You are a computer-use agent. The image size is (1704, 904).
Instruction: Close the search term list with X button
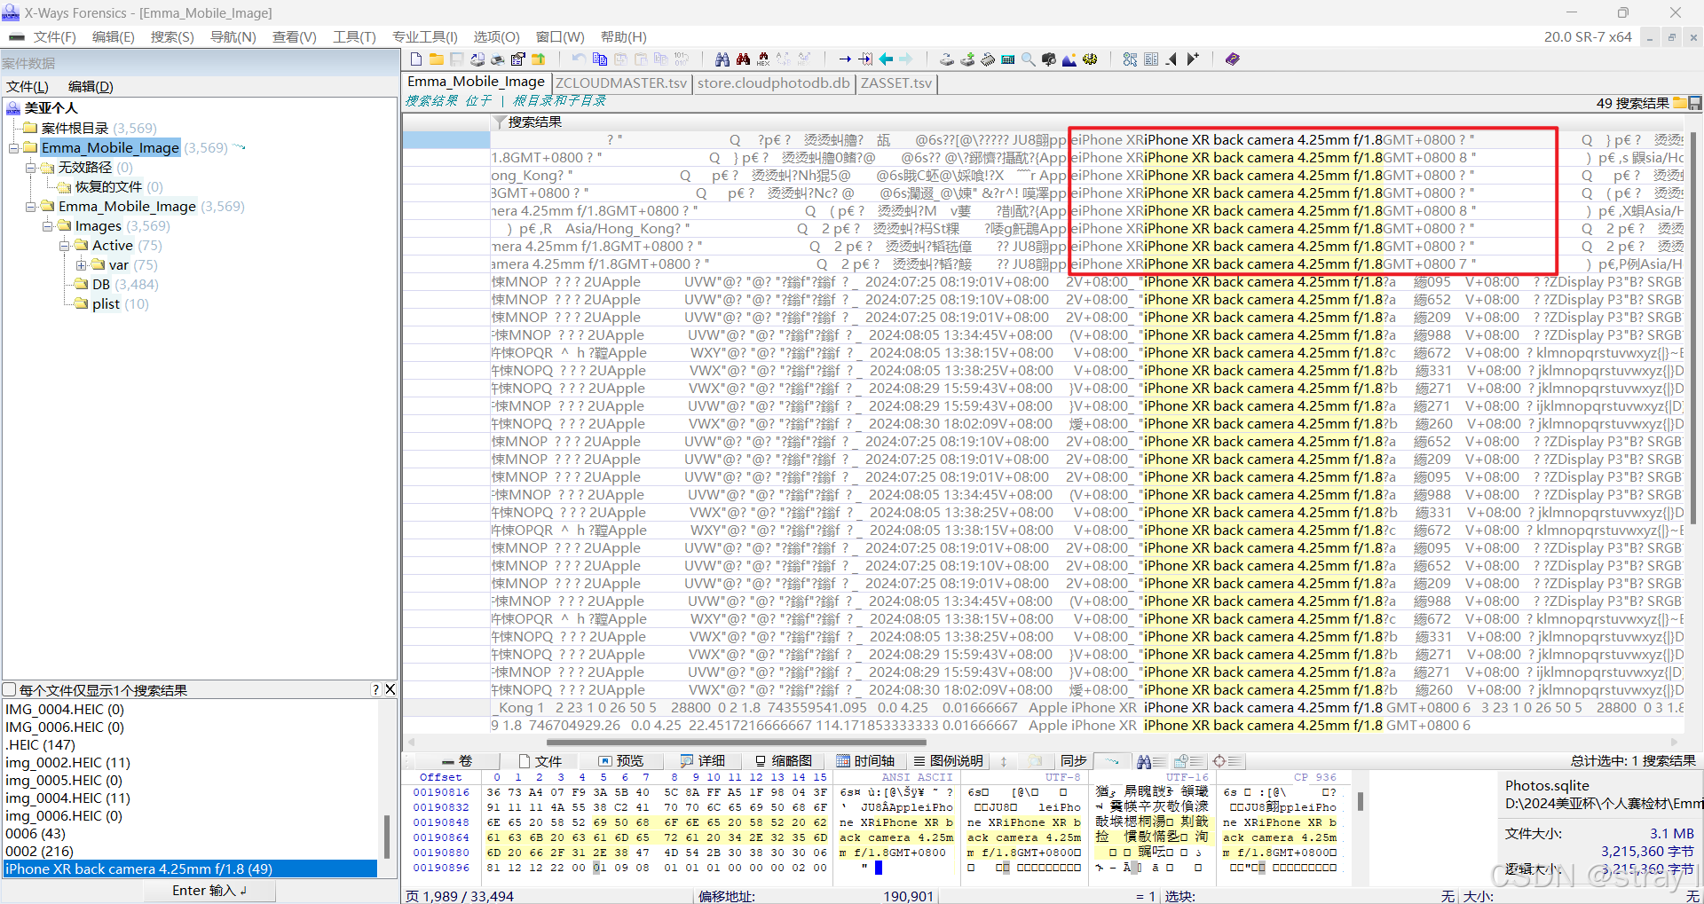tap(390, 689)
